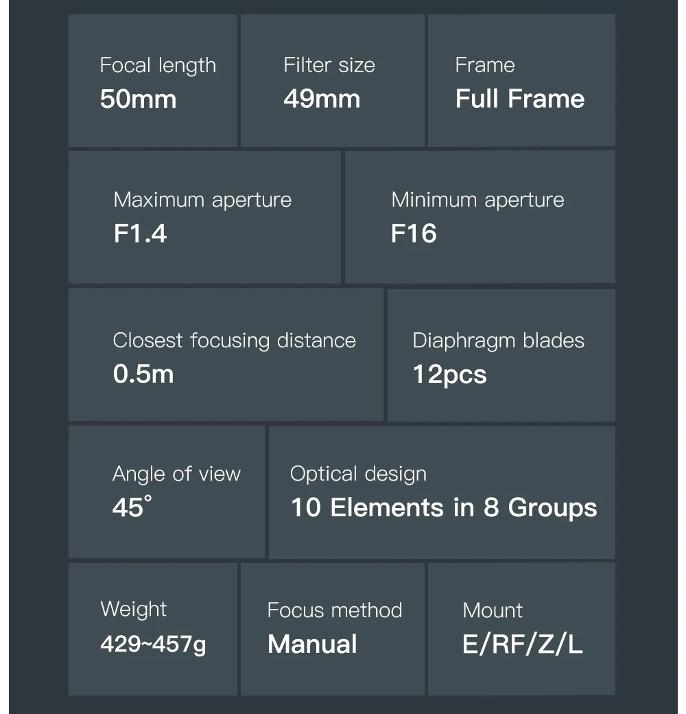Click the Maximum aperture label
Viewport: 686px width, 714px height.
tap(202, 200)
